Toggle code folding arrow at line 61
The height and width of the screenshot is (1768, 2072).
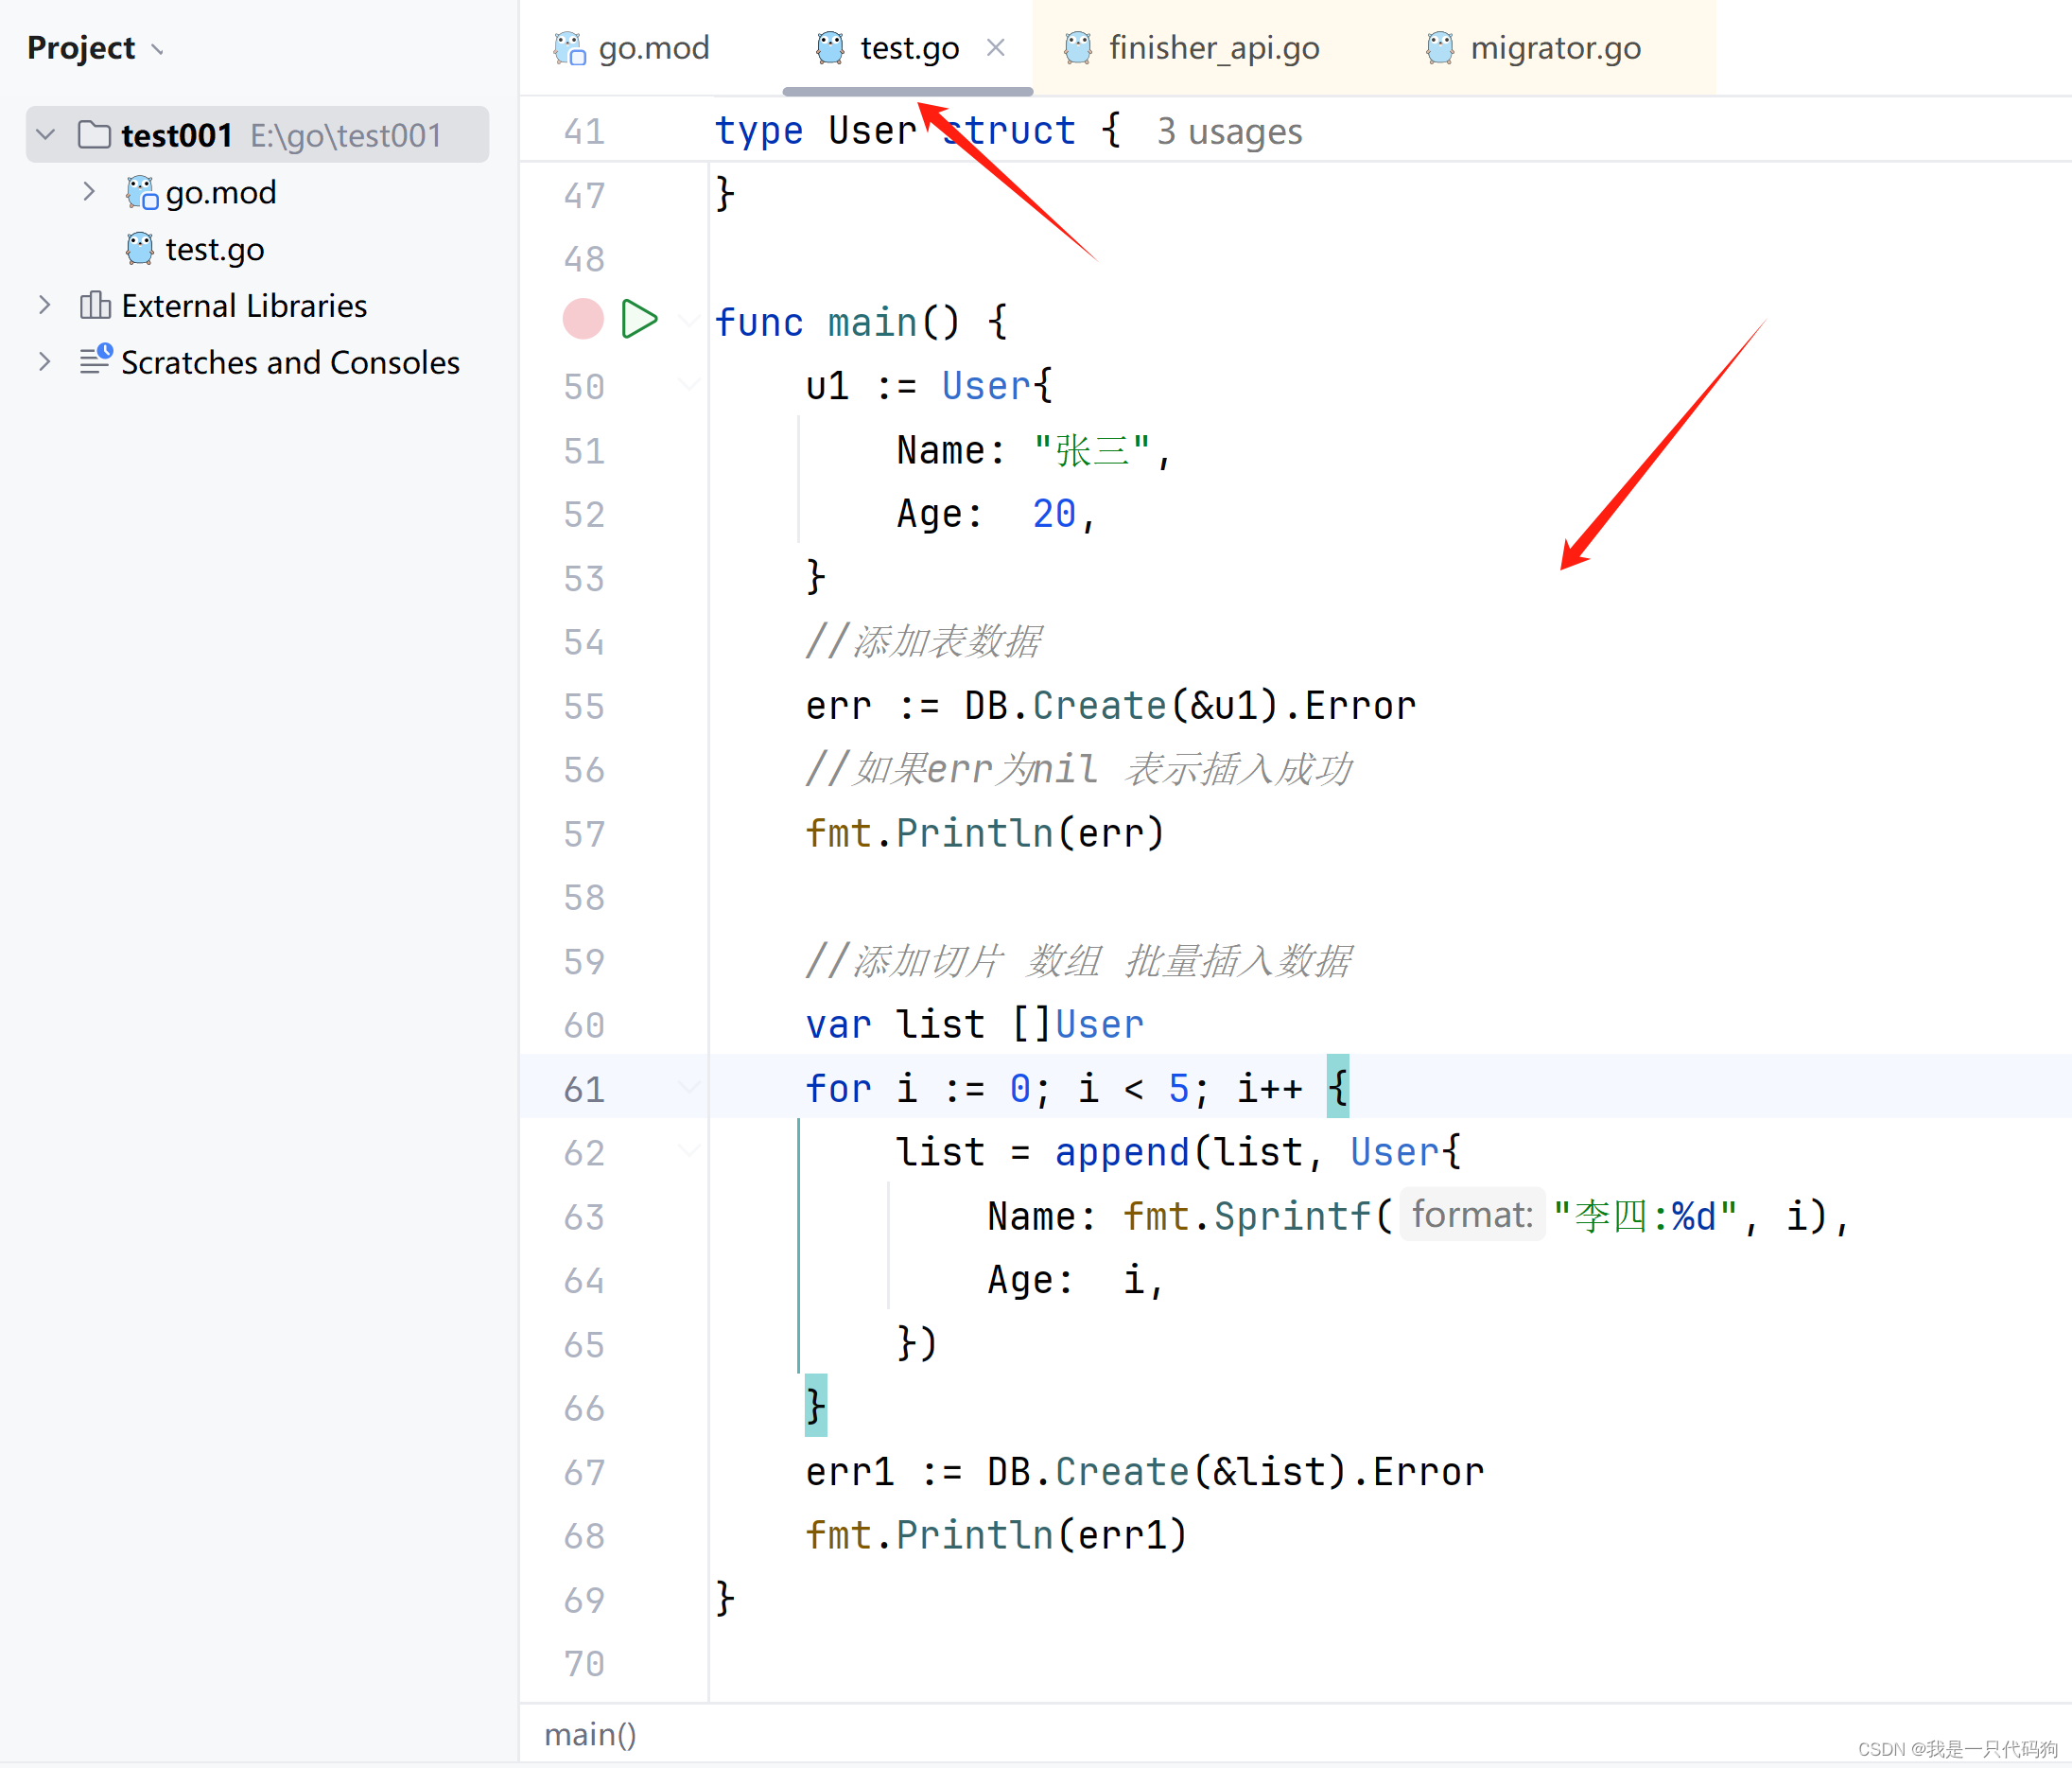point(689,1088)
